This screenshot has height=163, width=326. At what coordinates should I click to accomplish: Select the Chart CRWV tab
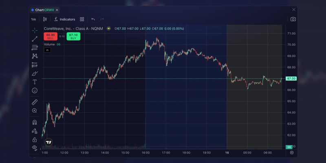44,10
